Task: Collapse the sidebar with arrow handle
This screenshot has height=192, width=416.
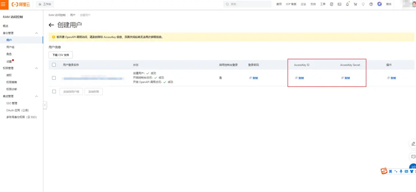Action: (45, 105)
